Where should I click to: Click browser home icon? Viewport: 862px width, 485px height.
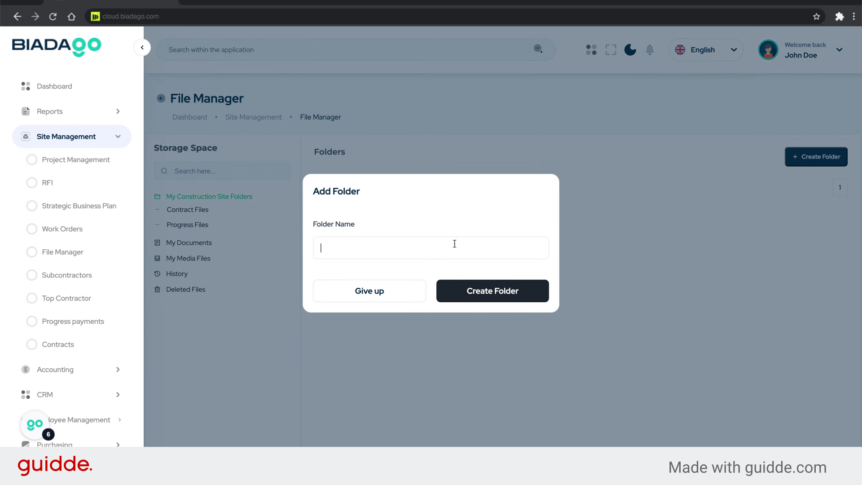click(71, 17)
